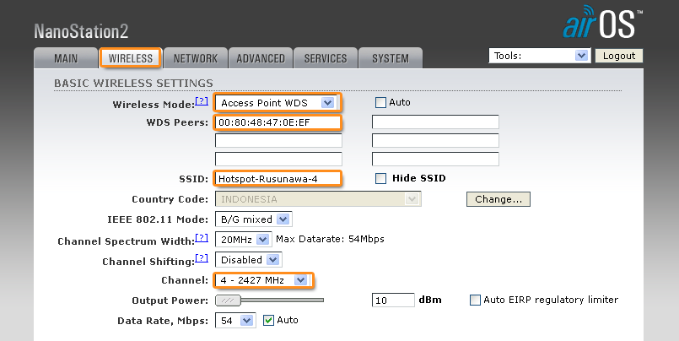Open the Channel Shifting dropdown
The height and width of the screenshot is (341, 679).
point(248,260)
